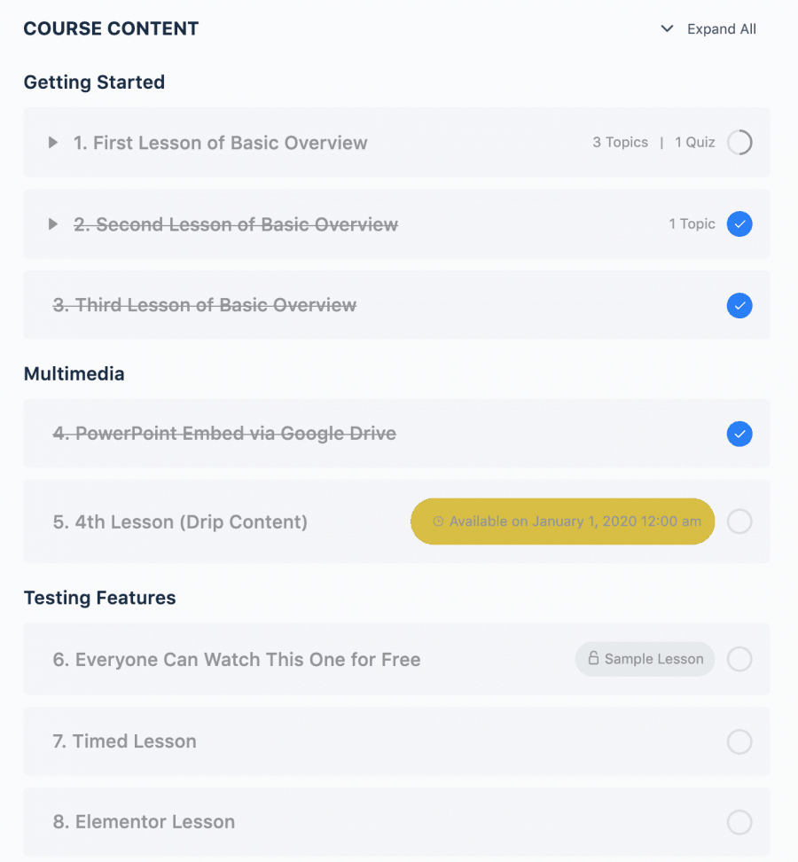Click the 3 Topics label on First Lesson
Image resolution: width=798 pixels, height=862 pixels.
pos(620,142)
